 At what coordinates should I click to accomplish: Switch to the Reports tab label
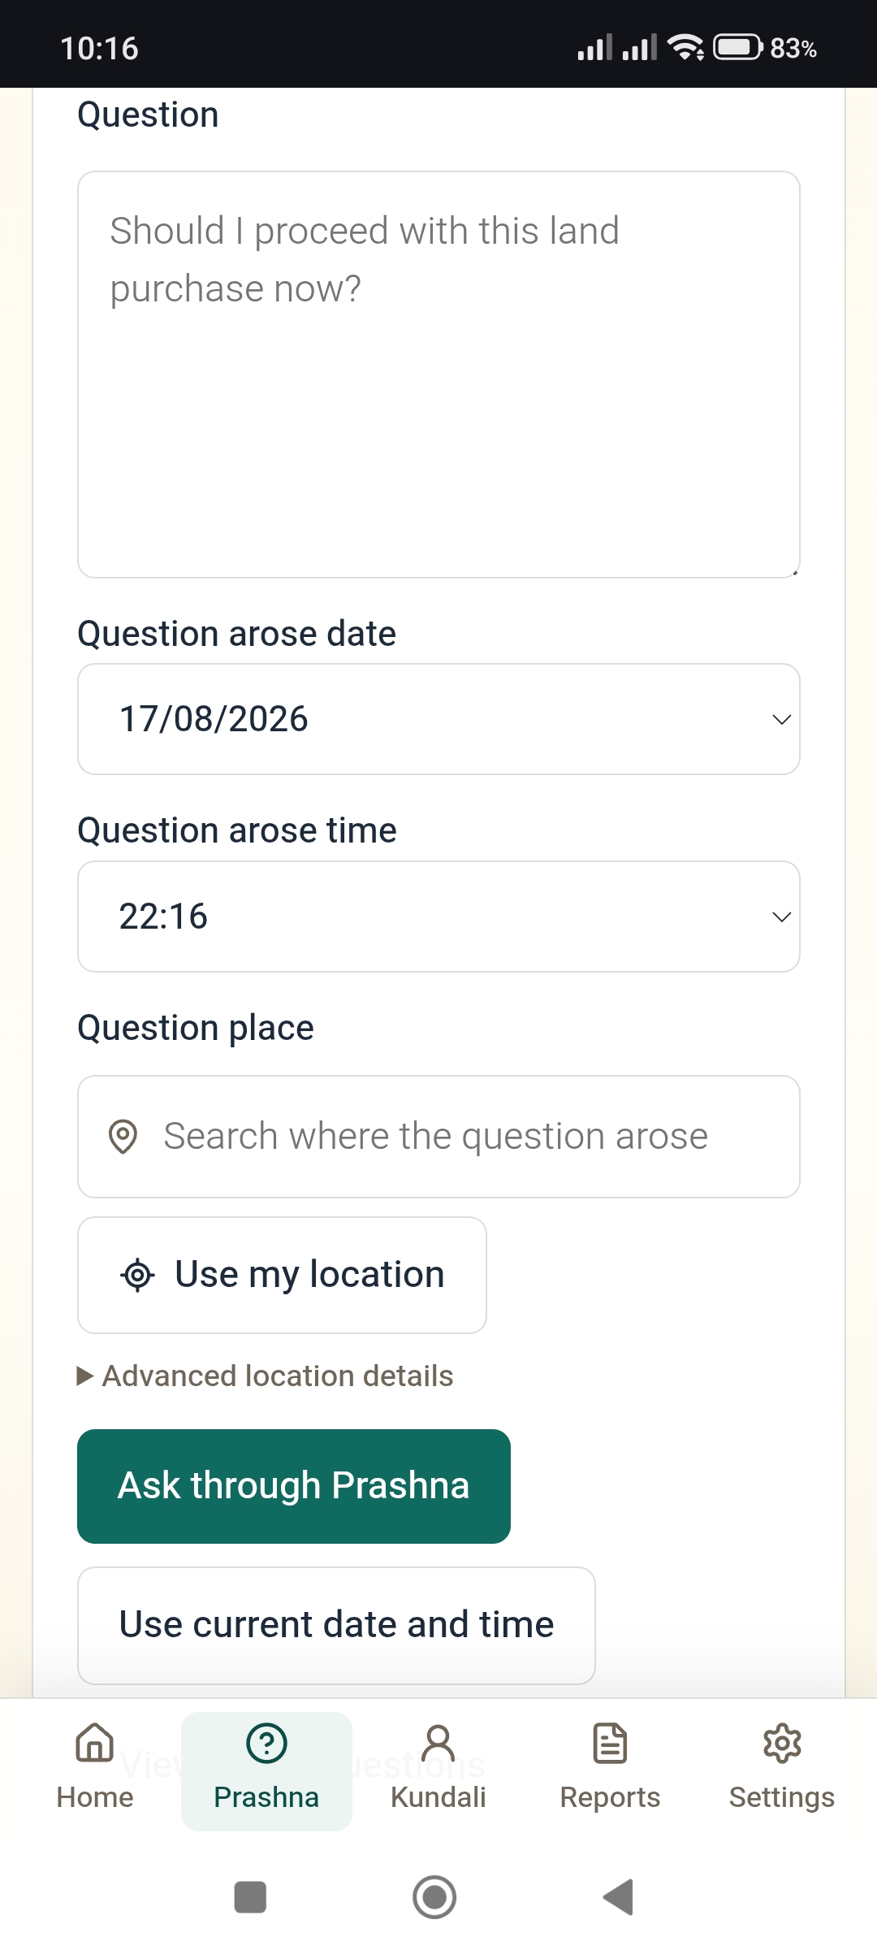610,1796
